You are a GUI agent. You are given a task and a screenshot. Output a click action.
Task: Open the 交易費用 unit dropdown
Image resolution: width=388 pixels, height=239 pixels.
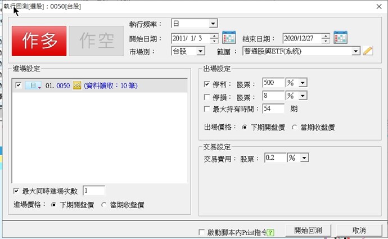click(304, 157)
